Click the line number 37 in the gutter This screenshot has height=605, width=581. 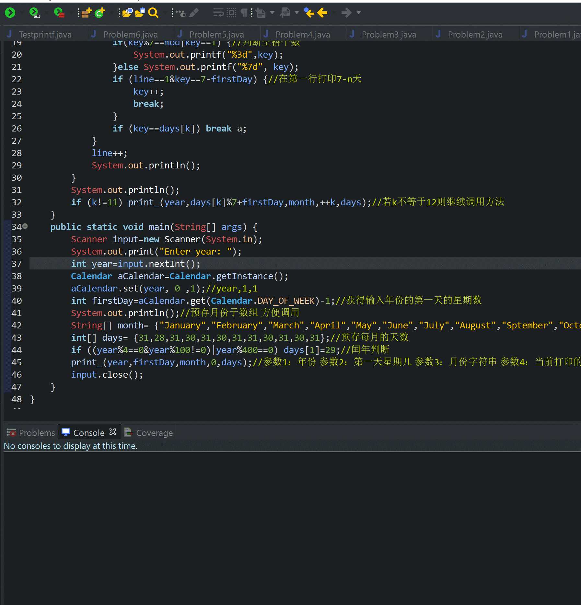click(17, 264)
